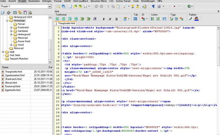The width and height of the screenshot is (220, 135).
Task: Insert a table via Tab icon
Action: [135, 19]
